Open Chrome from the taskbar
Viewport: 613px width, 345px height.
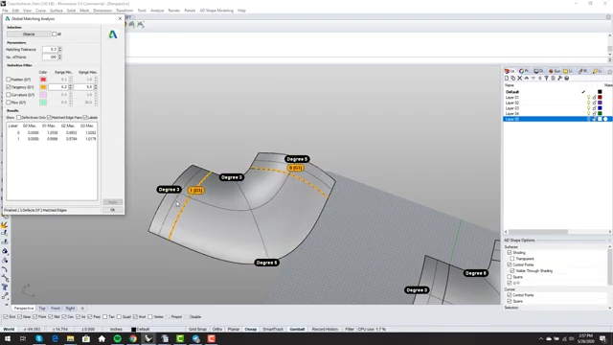pyautogui.click(x=133, y=338)
